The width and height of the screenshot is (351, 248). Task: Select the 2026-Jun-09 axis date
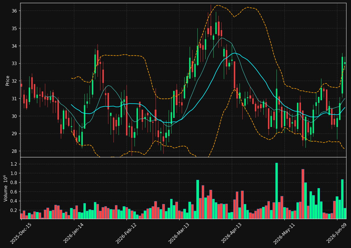[337, 233]
